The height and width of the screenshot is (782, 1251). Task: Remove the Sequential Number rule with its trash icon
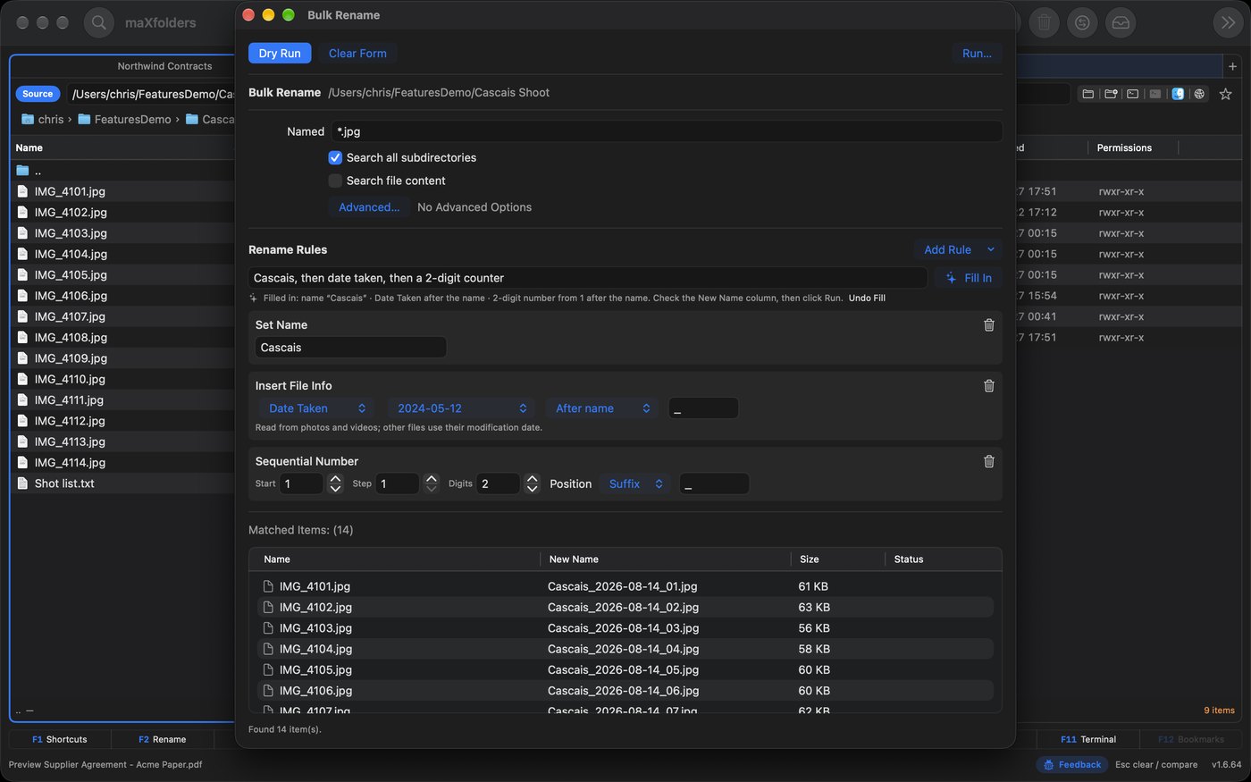point(989,462)
